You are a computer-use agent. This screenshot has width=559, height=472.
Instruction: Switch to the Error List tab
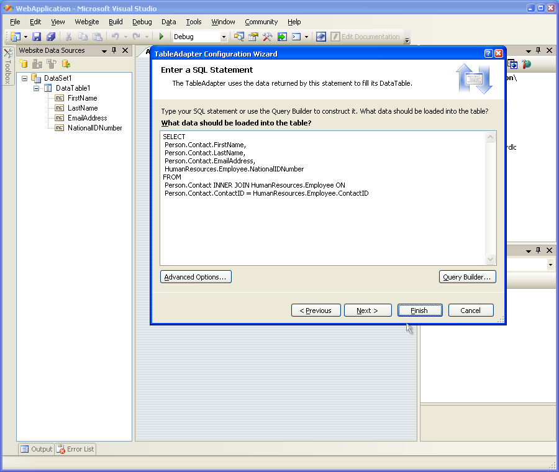75,449
